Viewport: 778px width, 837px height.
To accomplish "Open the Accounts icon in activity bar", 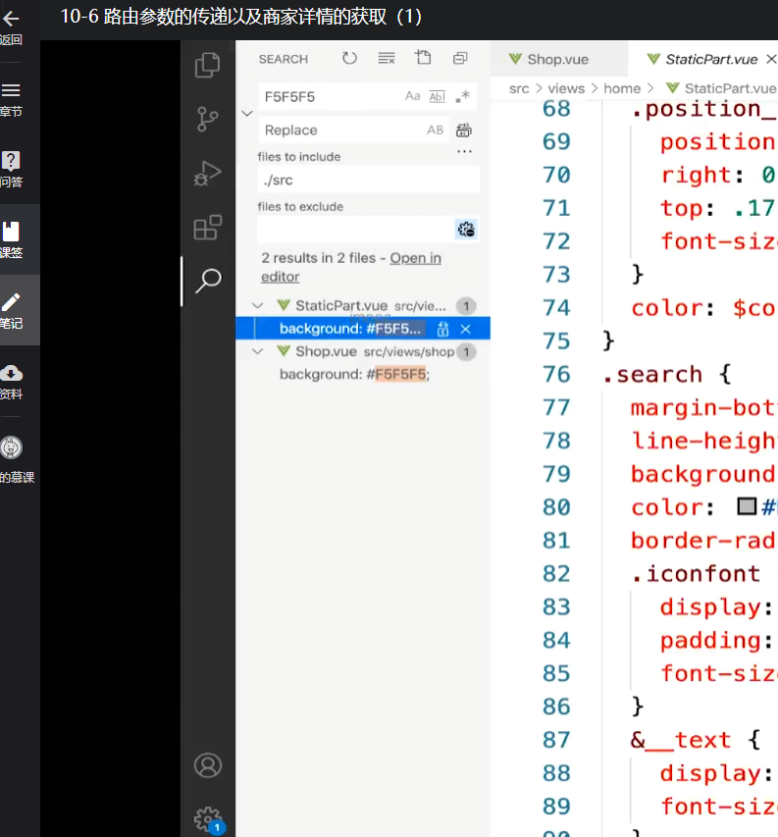I will coord(208,765).
